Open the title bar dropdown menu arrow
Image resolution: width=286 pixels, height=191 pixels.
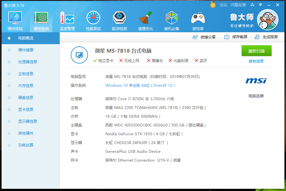pyautogui.click(x=261, y=5)
